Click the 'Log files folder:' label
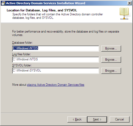133x126 pixels. (x=21, y=54)
